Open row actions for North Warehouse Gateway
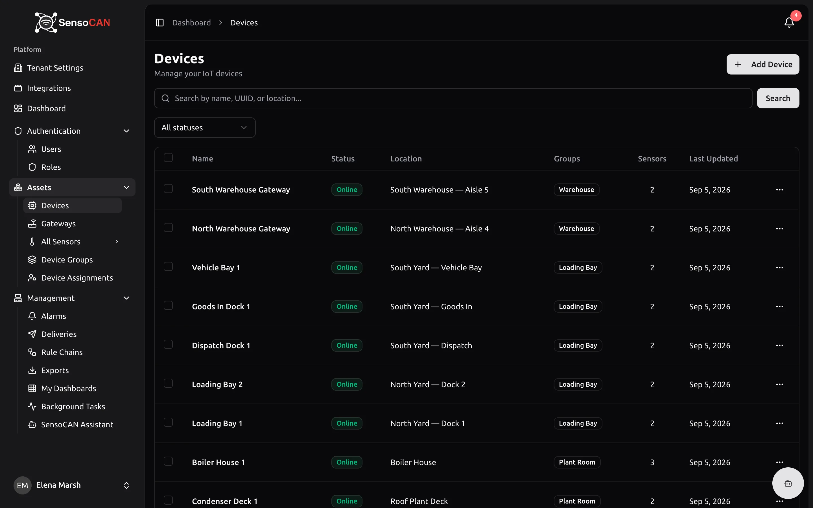 pyautogui.click(x=779, y=229)
